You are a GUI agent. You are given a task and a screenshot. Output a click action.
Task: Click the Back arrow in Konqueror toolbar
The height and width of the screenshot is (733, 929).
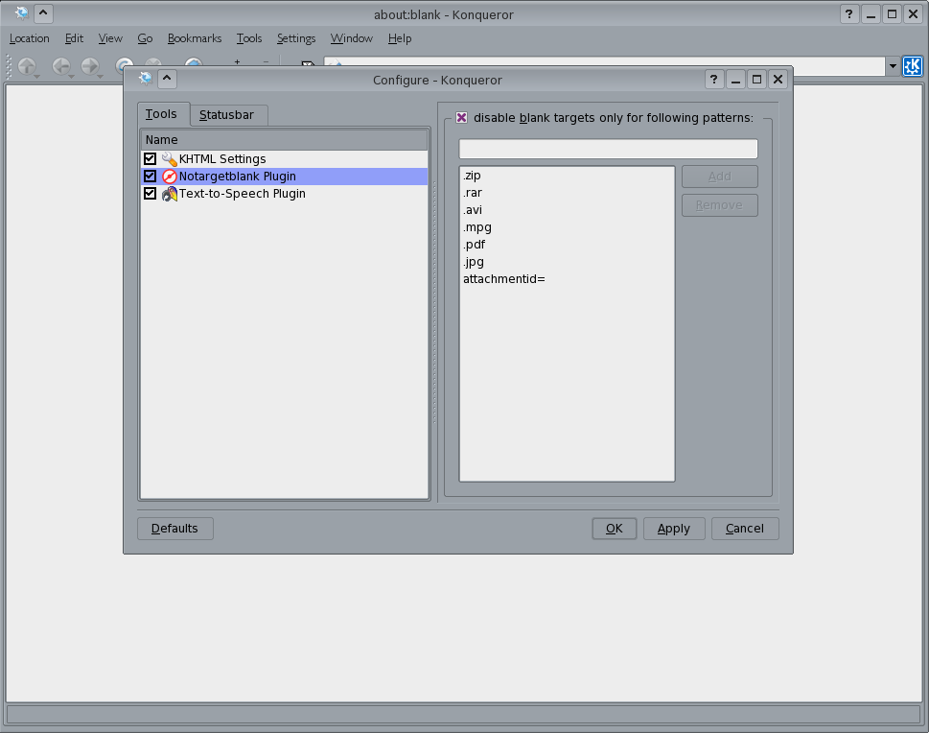tap(60, 66)
